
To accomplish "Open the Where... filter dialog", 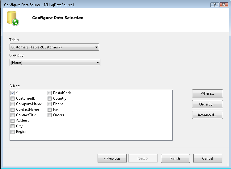I will tap(207, 93).
